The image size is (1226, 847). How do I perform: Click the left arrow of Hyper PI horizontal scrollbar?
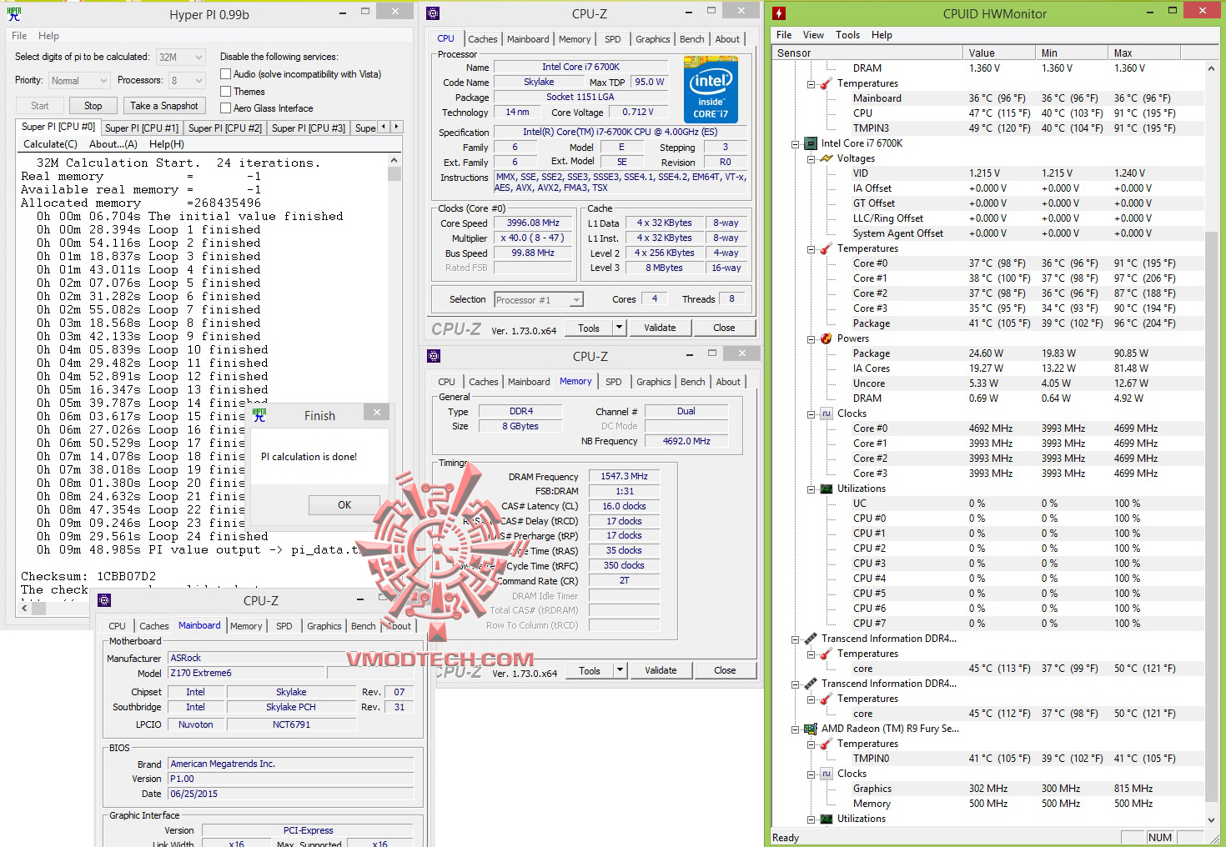pos(24,608)
